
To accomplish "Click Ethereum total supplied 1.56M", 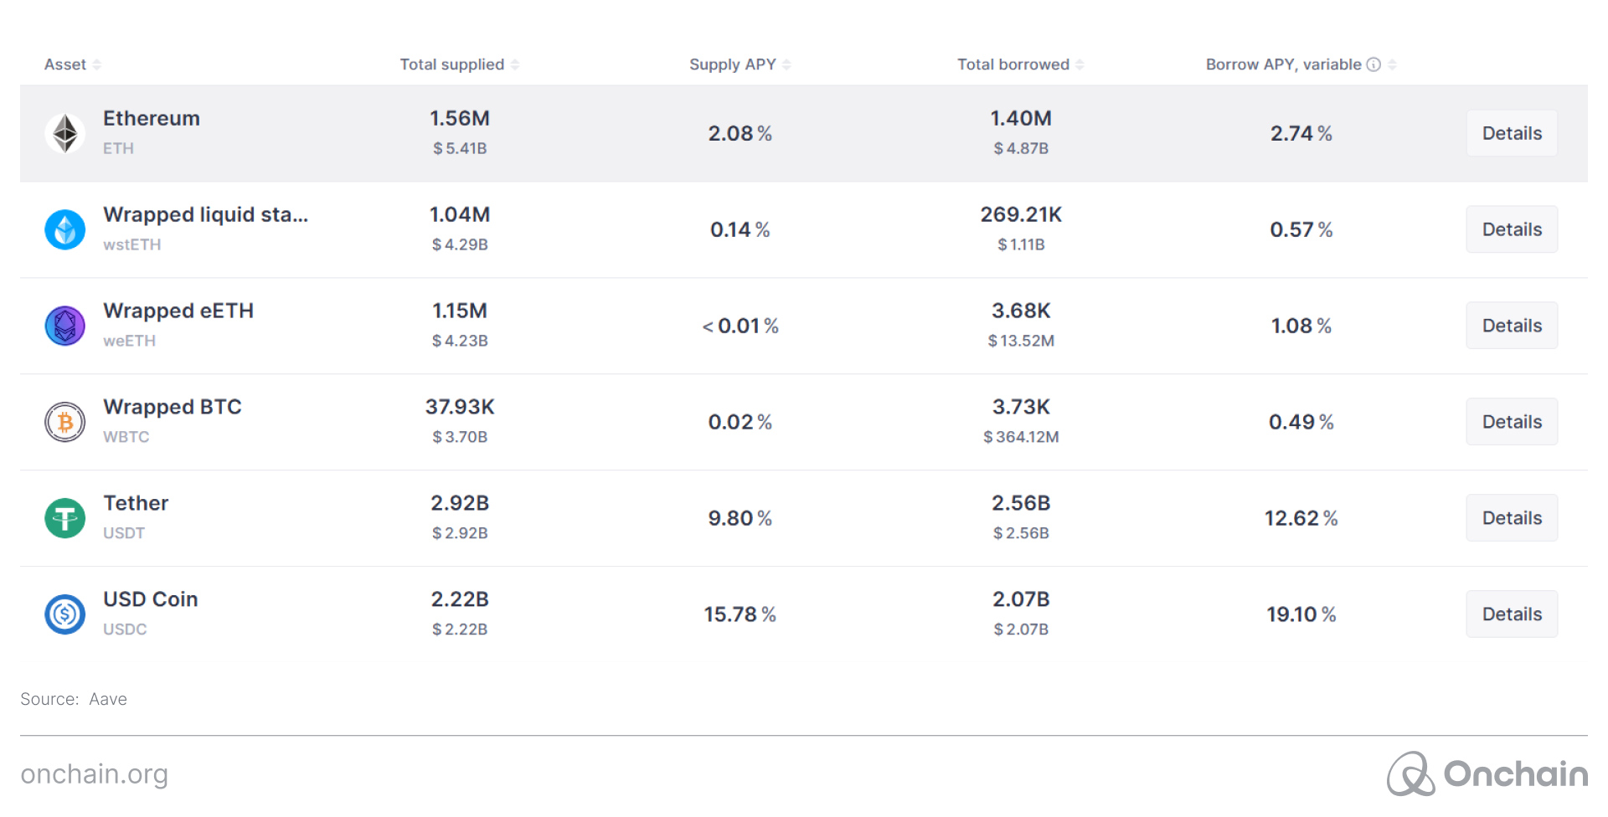I will (x=460, y=118).
